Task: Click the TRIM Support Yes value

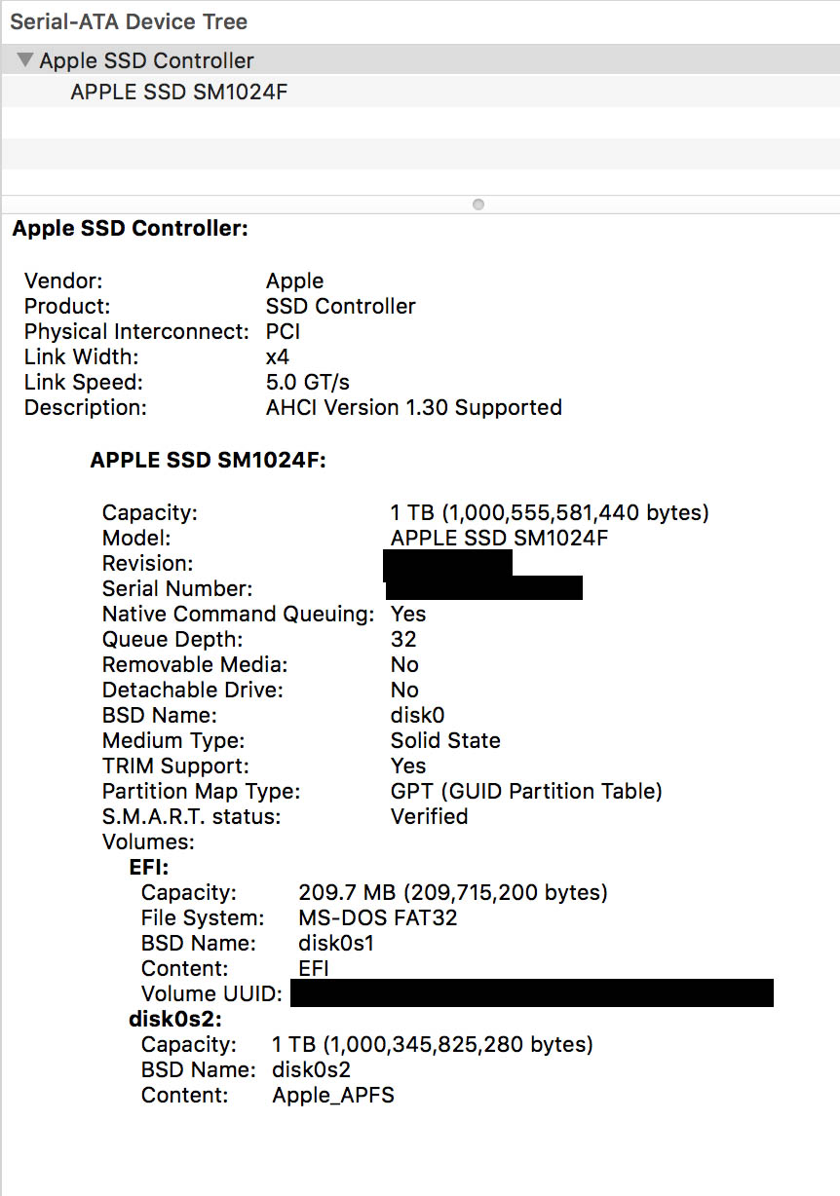Action: tap(407, 766)
